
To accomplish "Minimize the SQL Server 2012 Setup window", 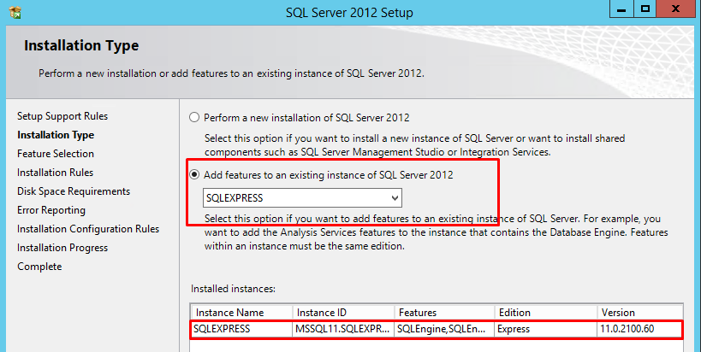I will [622, 9].
